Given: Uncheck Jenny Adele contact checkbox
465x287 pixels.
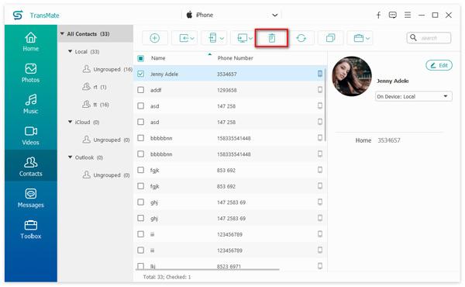Looking at the screenshot, I should (x=140, y=74).
